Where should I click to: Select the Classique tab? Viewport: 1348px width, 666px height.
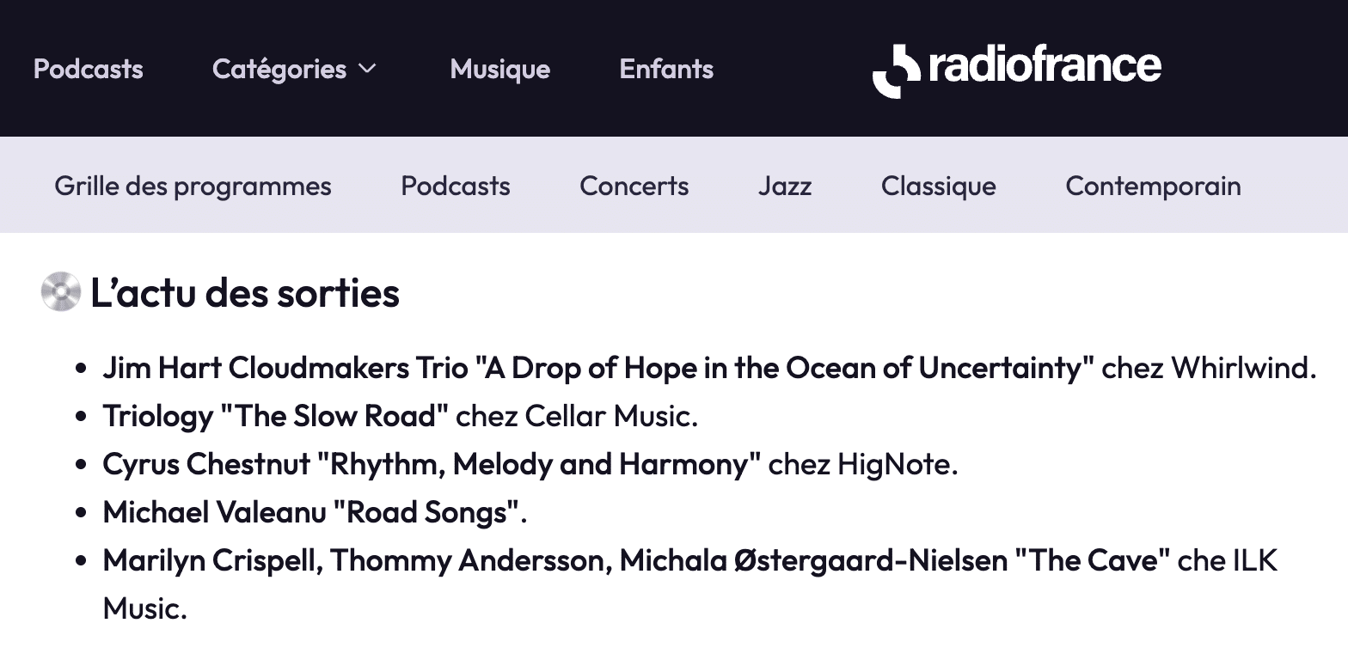tap(939, 186)
